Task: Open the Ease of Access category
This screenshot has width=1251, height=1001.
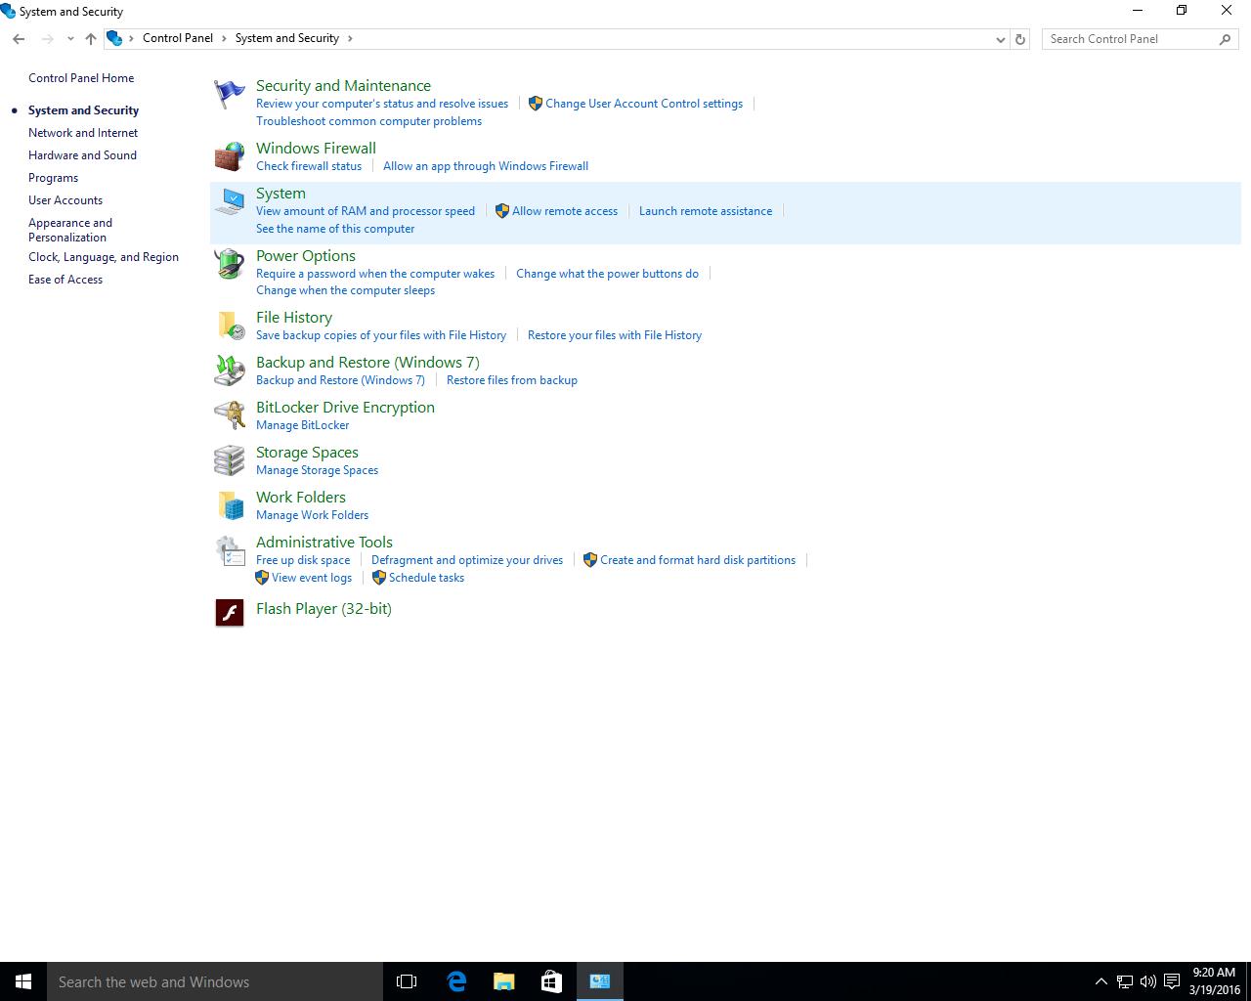Action: pos(65,280)
